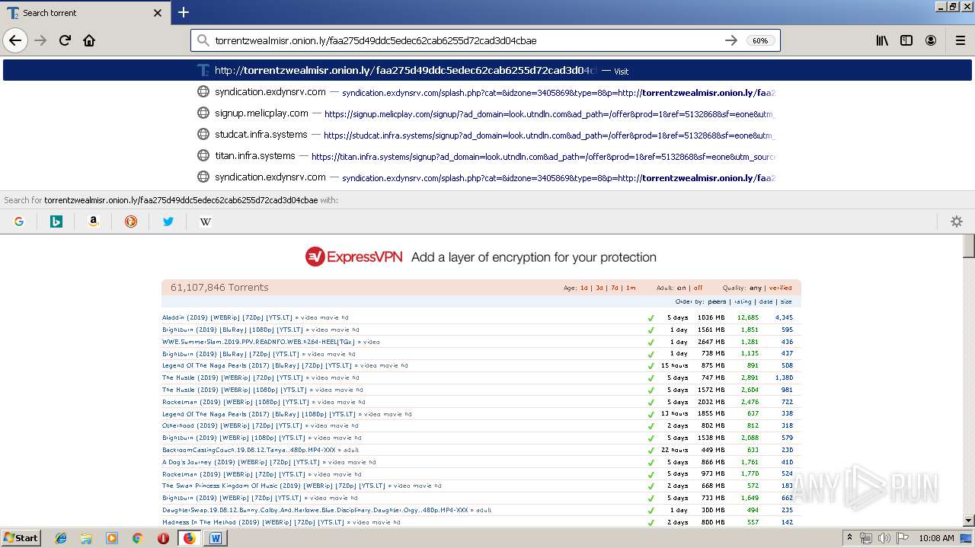Search with Bing engine icon
Viewport: 975px width, 548px height.
[56, 221]
